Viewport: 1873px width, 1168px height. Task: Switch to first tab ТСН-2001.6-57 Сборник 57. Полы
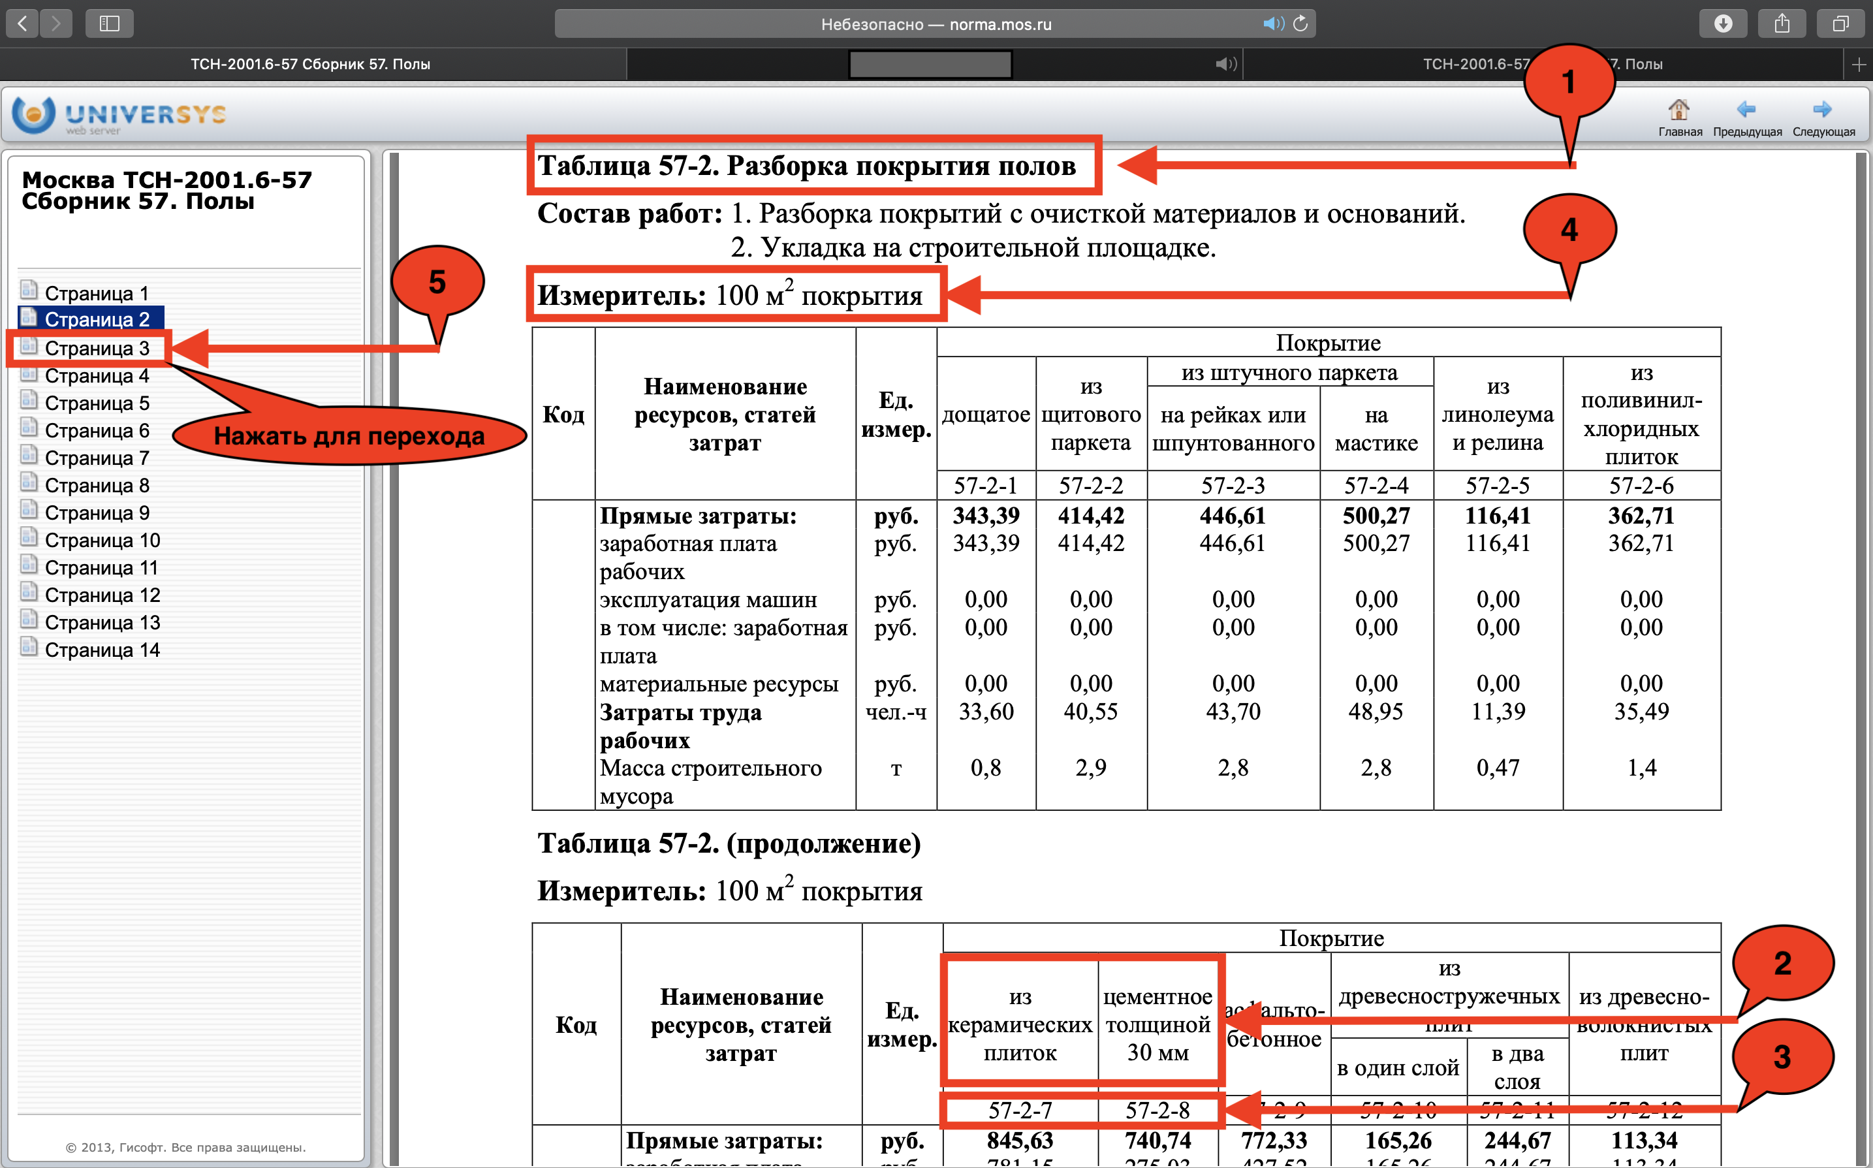311,64
